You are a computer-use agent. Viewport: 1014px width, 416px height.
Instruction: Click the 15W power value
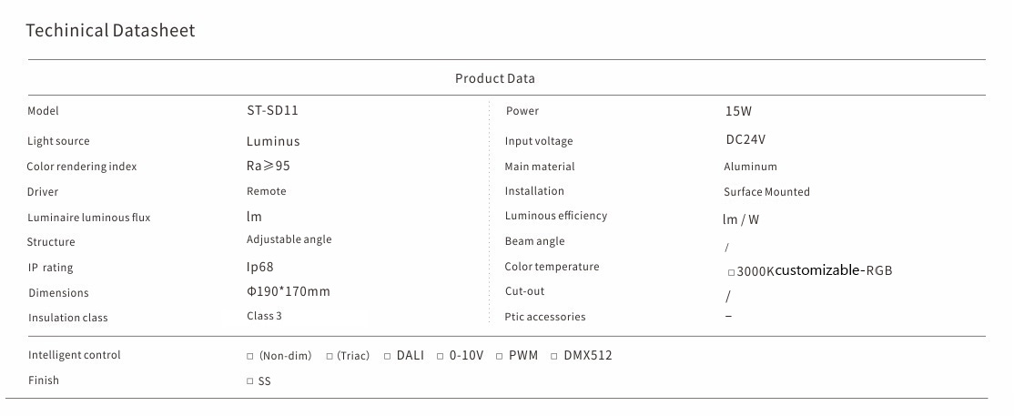click(738, 111)
